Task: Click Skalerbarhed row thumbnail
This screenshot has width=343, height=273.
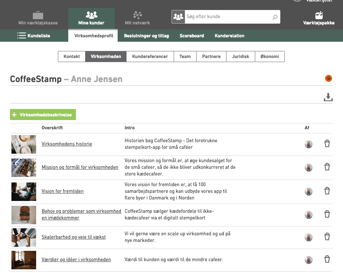Action: point(24,238)
